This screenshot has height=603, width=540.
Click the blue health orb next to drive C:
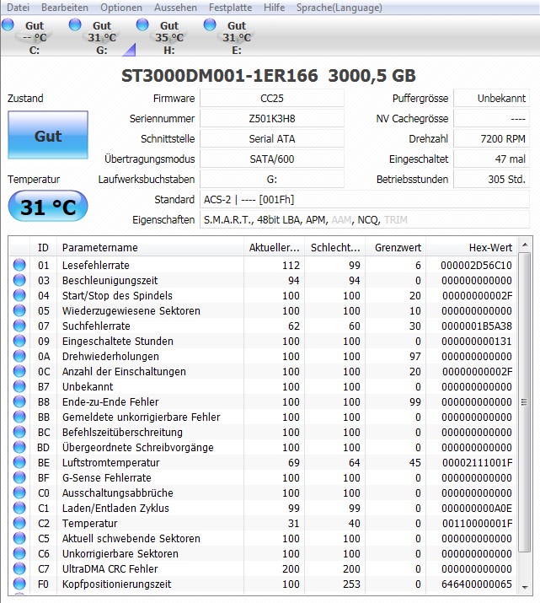point(8,25)
